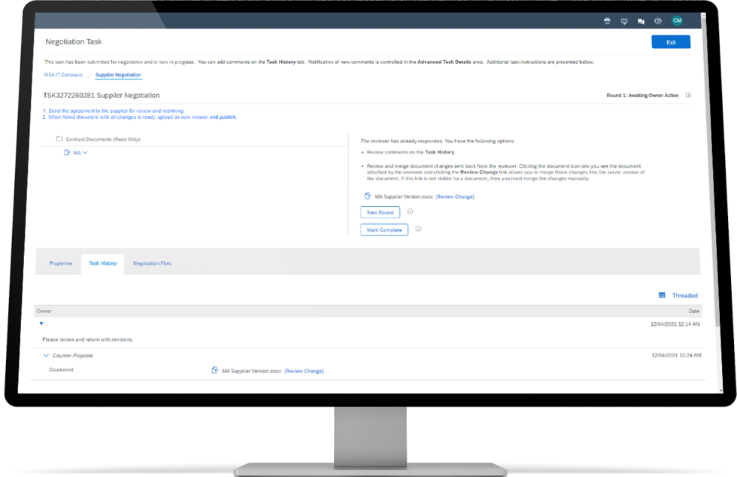Open the chat conversations icon
The image size is (737, 477).
point(641,22)
